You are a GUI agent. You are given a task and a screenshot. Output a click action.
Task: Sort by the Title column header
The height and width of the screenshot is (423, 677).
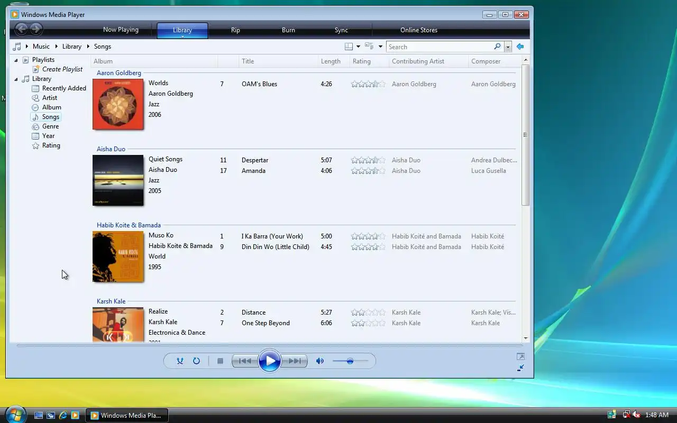pyautogui.click(x=278, y=61)
